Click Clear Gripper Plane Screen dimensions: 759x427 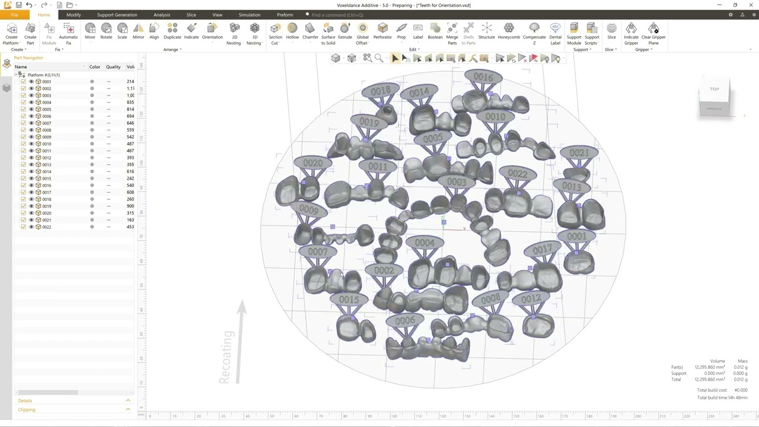pos(653,34)
